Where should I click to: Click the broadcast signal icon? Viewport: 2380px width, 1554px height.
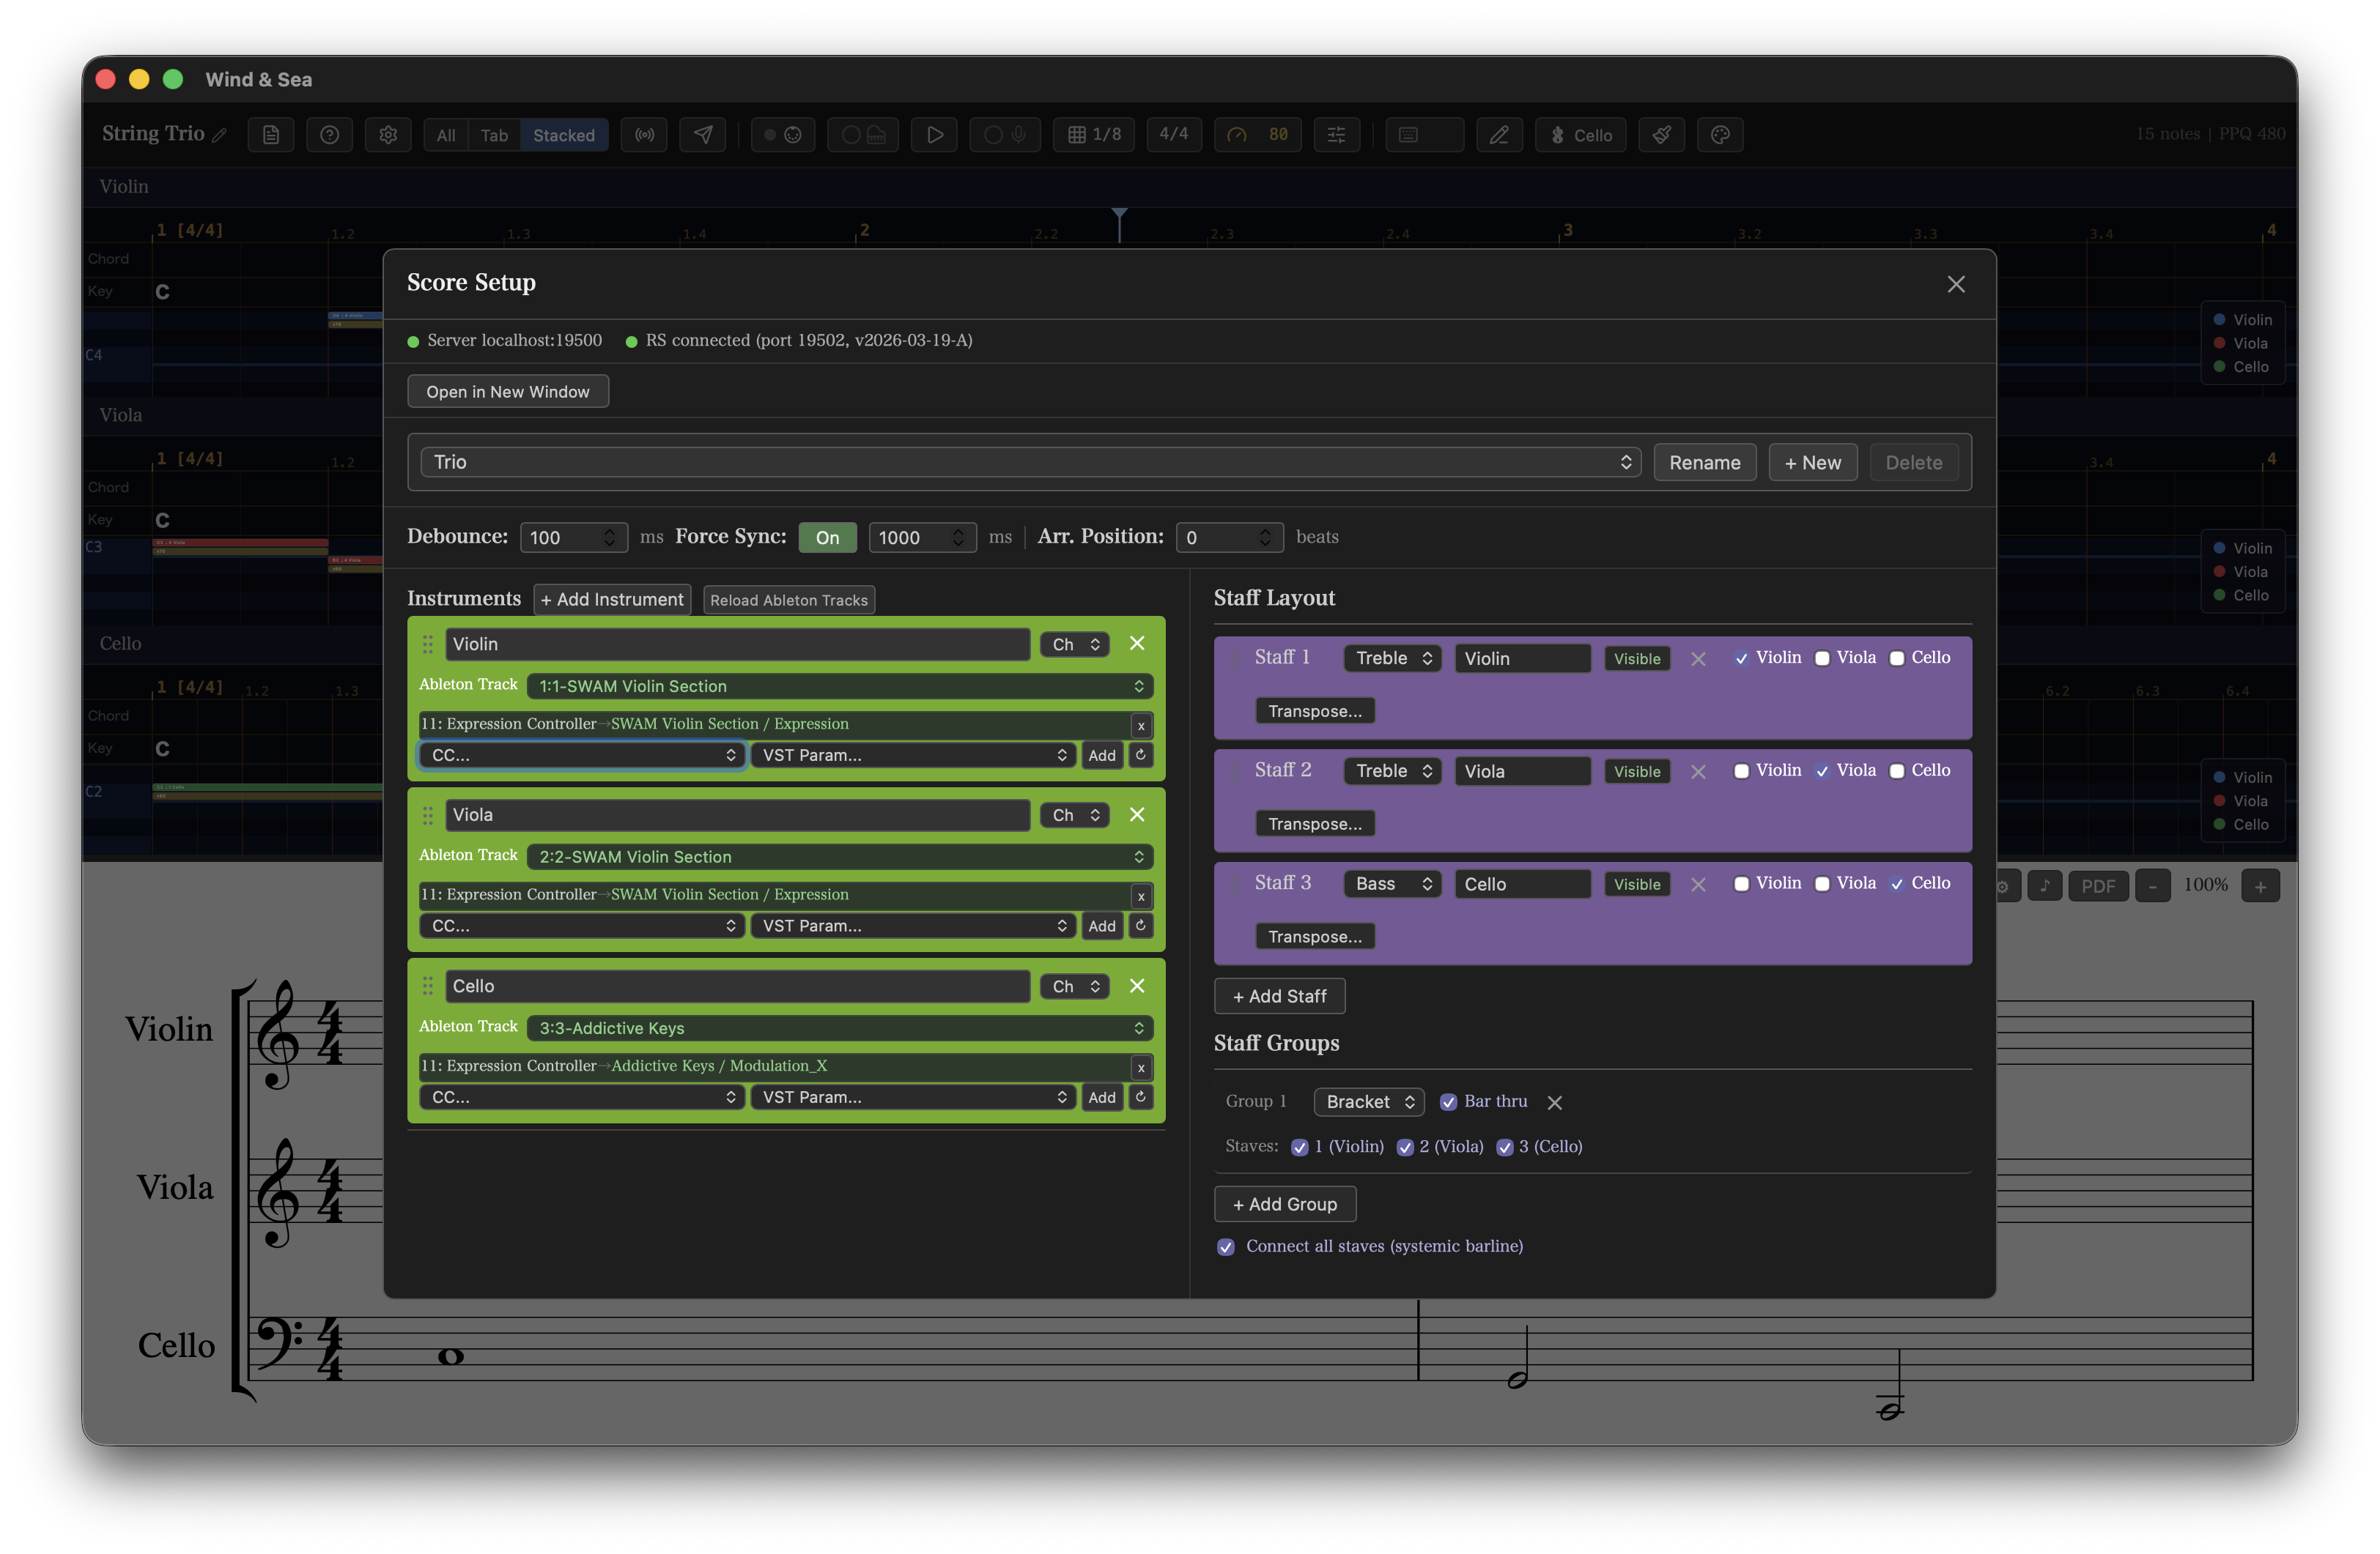[x=644, y=134]
